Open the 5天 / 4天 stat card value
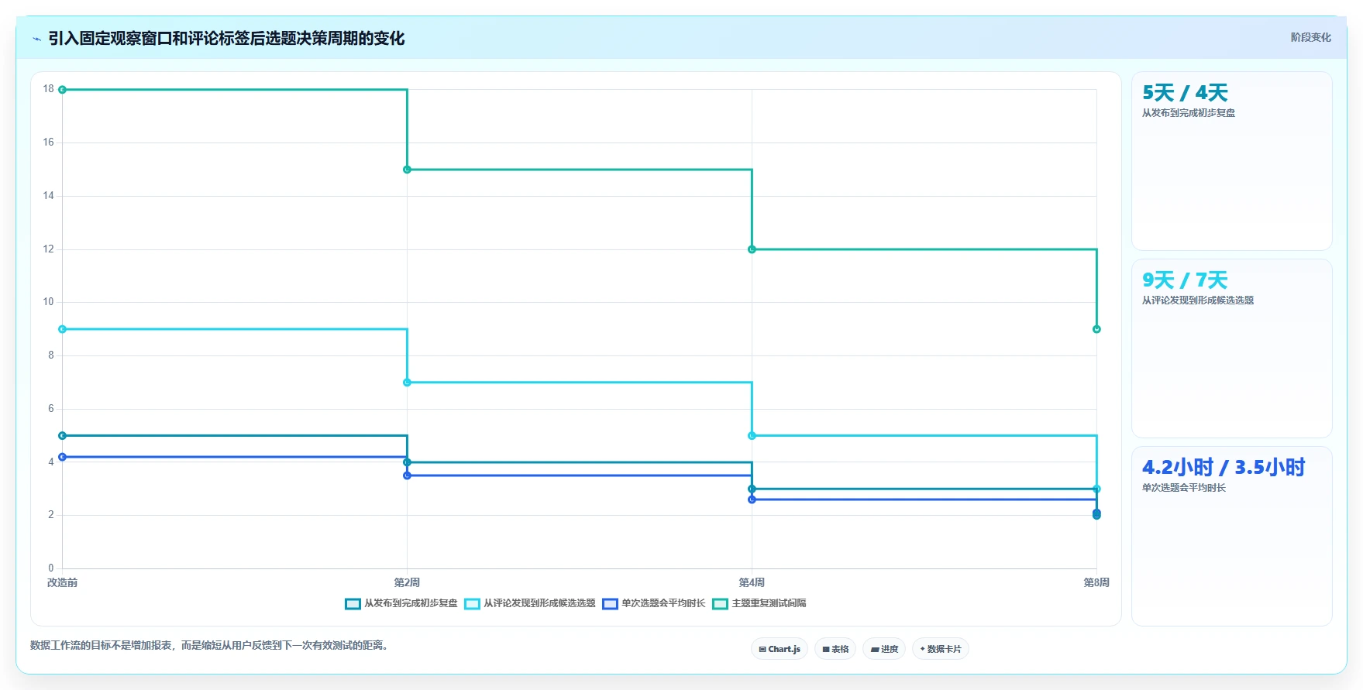The image size is (1363, 690). point(1185,93)
